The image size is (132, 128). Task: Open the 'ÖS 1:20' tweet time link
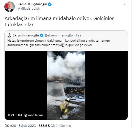click(x=10, y=126)
